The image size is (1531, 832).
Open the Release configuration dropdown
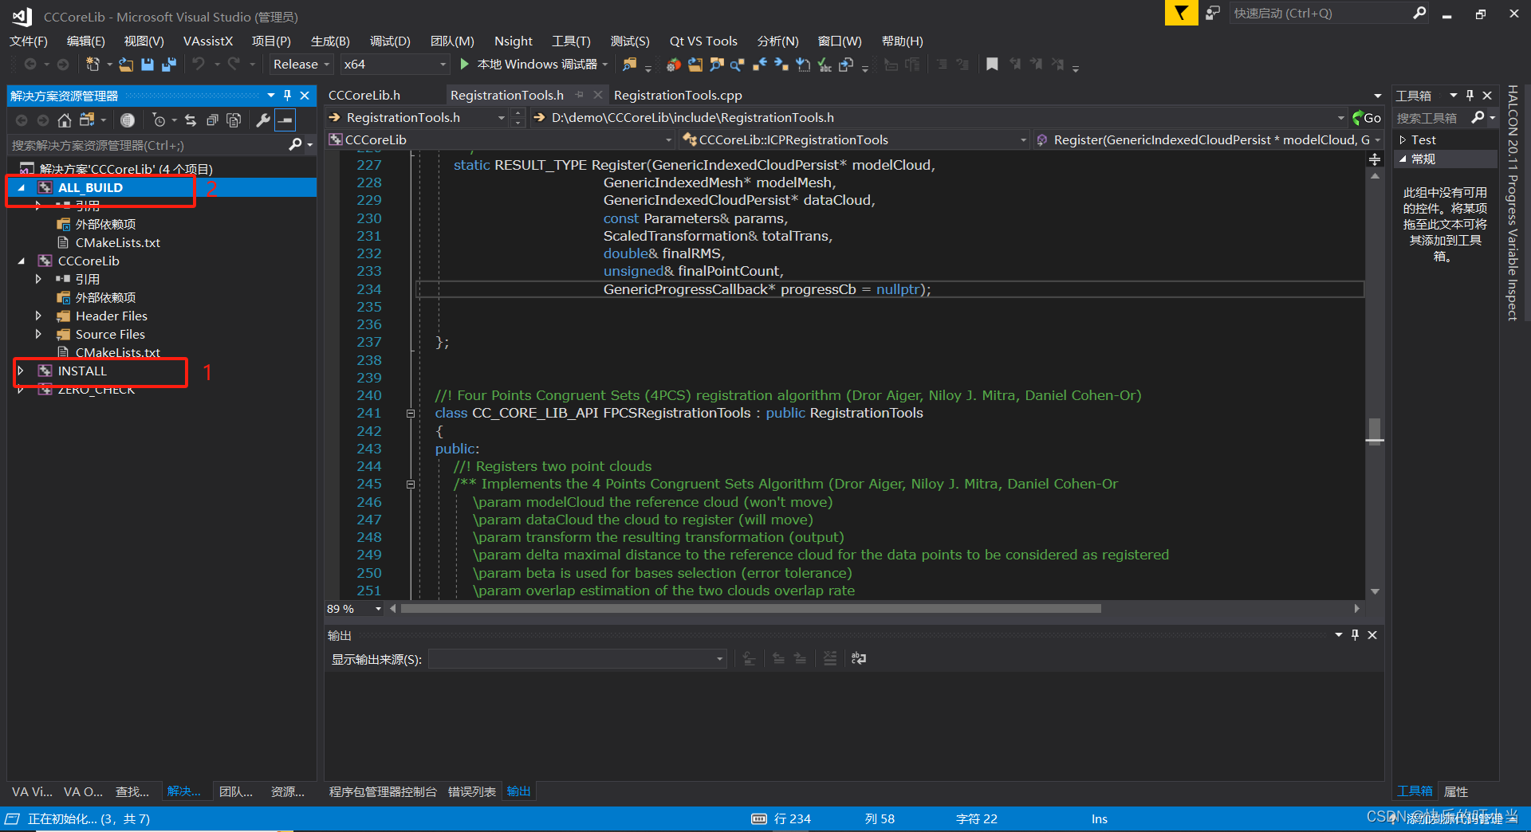(301, 65)
